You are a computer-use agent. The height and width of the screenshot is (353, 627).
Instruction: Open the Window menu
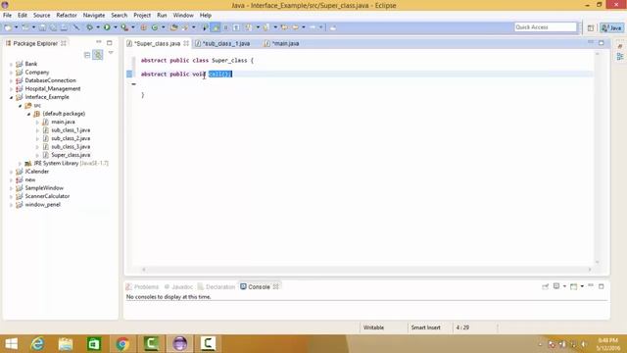tap(183, 16)
